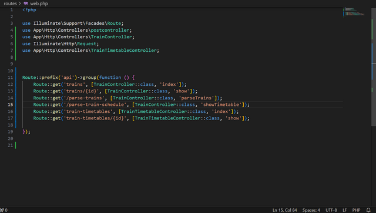376x213 pixels.
Task: Click the 'trains/{id}' route string
Action: pos(81,91)
